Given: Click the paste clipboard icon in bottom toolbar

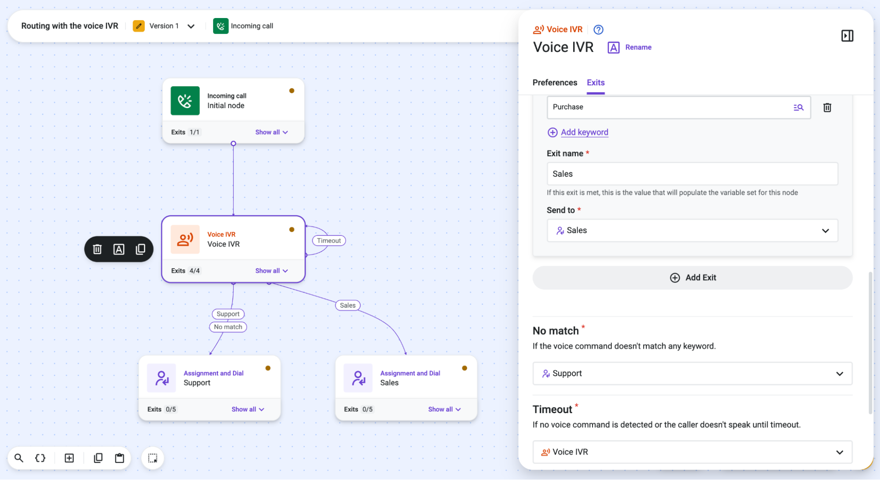Looking at the screenshot, I should [119, 458].
